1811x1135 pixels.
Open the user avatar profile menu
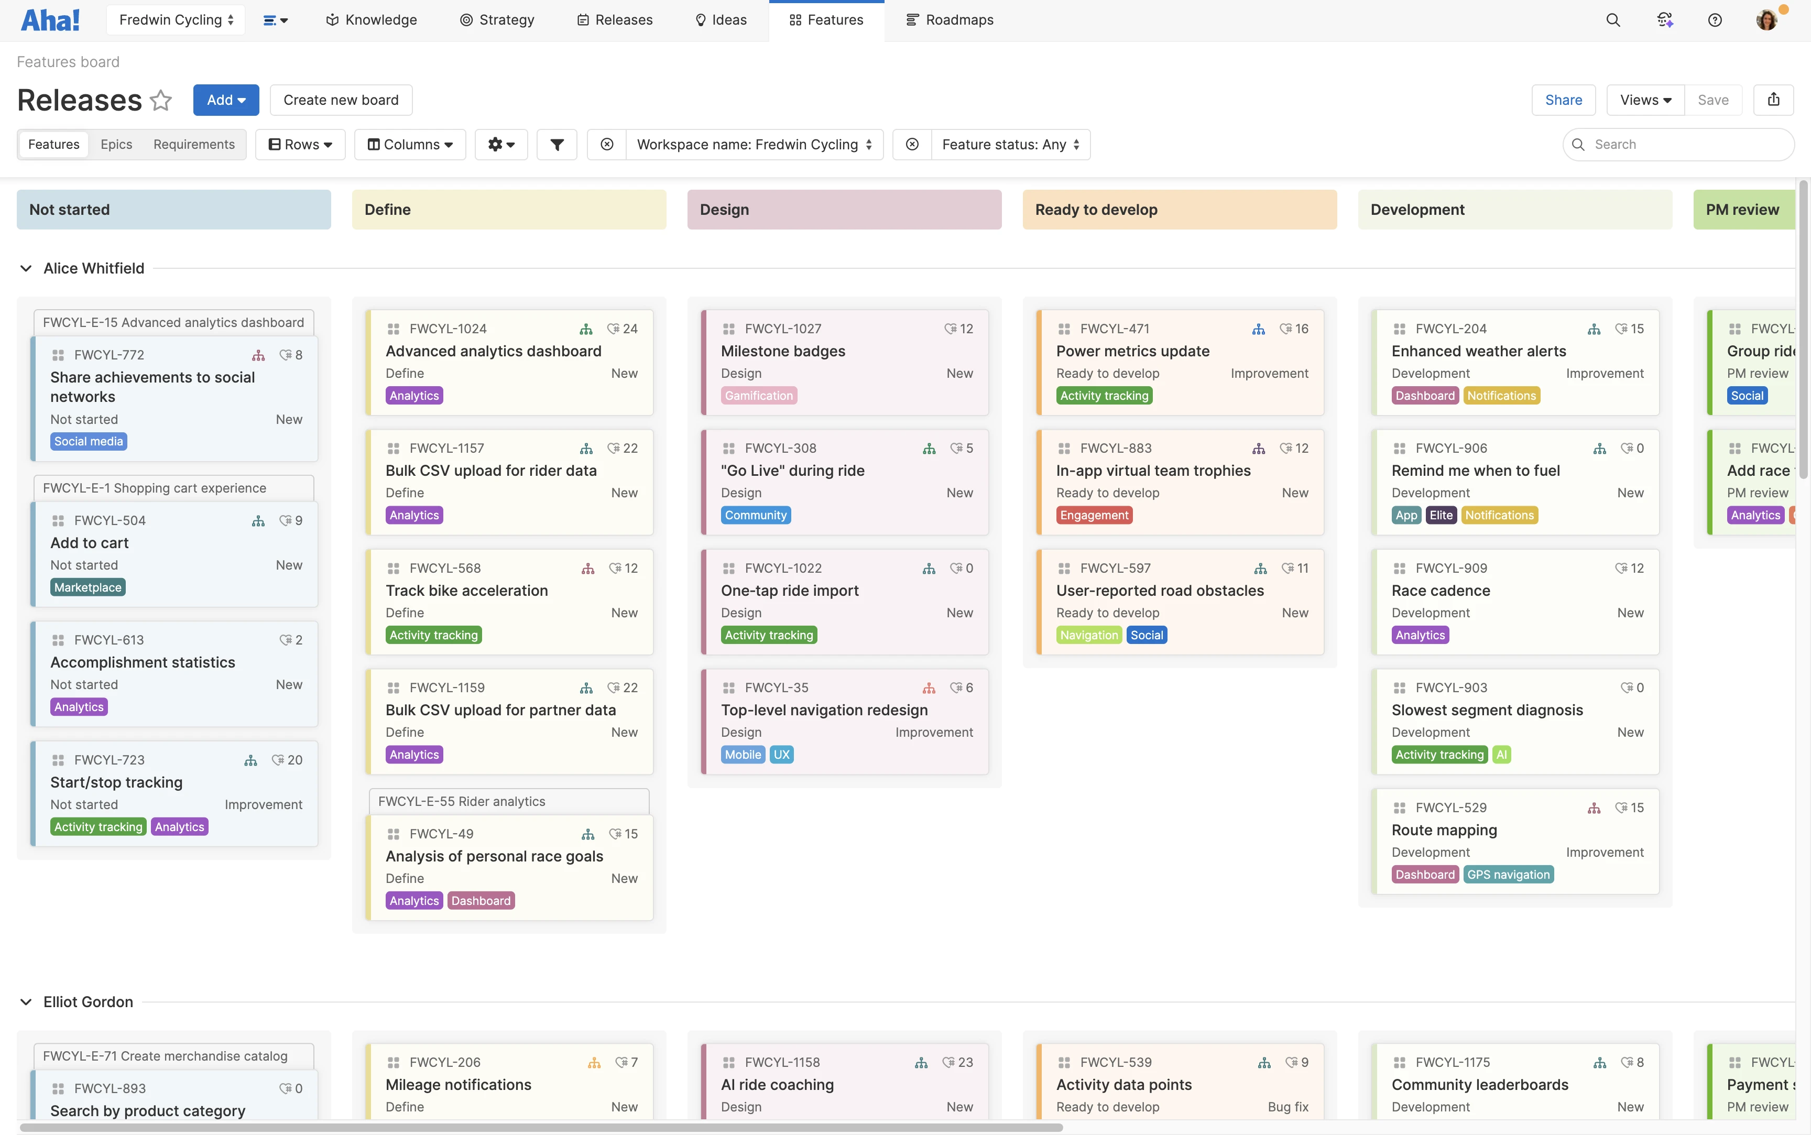pos(1766,20)
